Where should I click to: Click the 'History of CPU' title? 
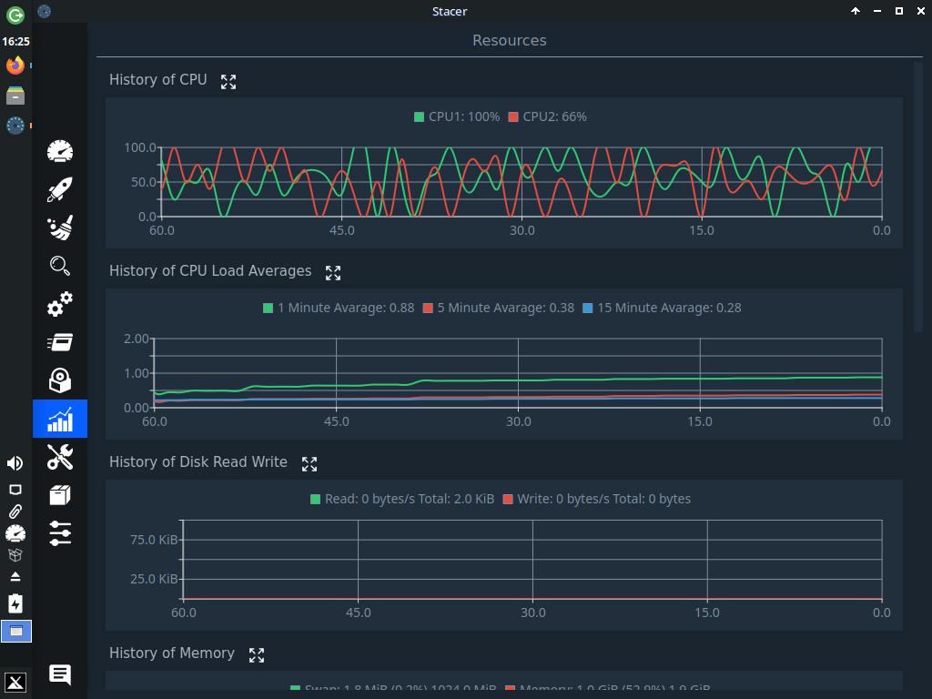[x=158, y=80]
